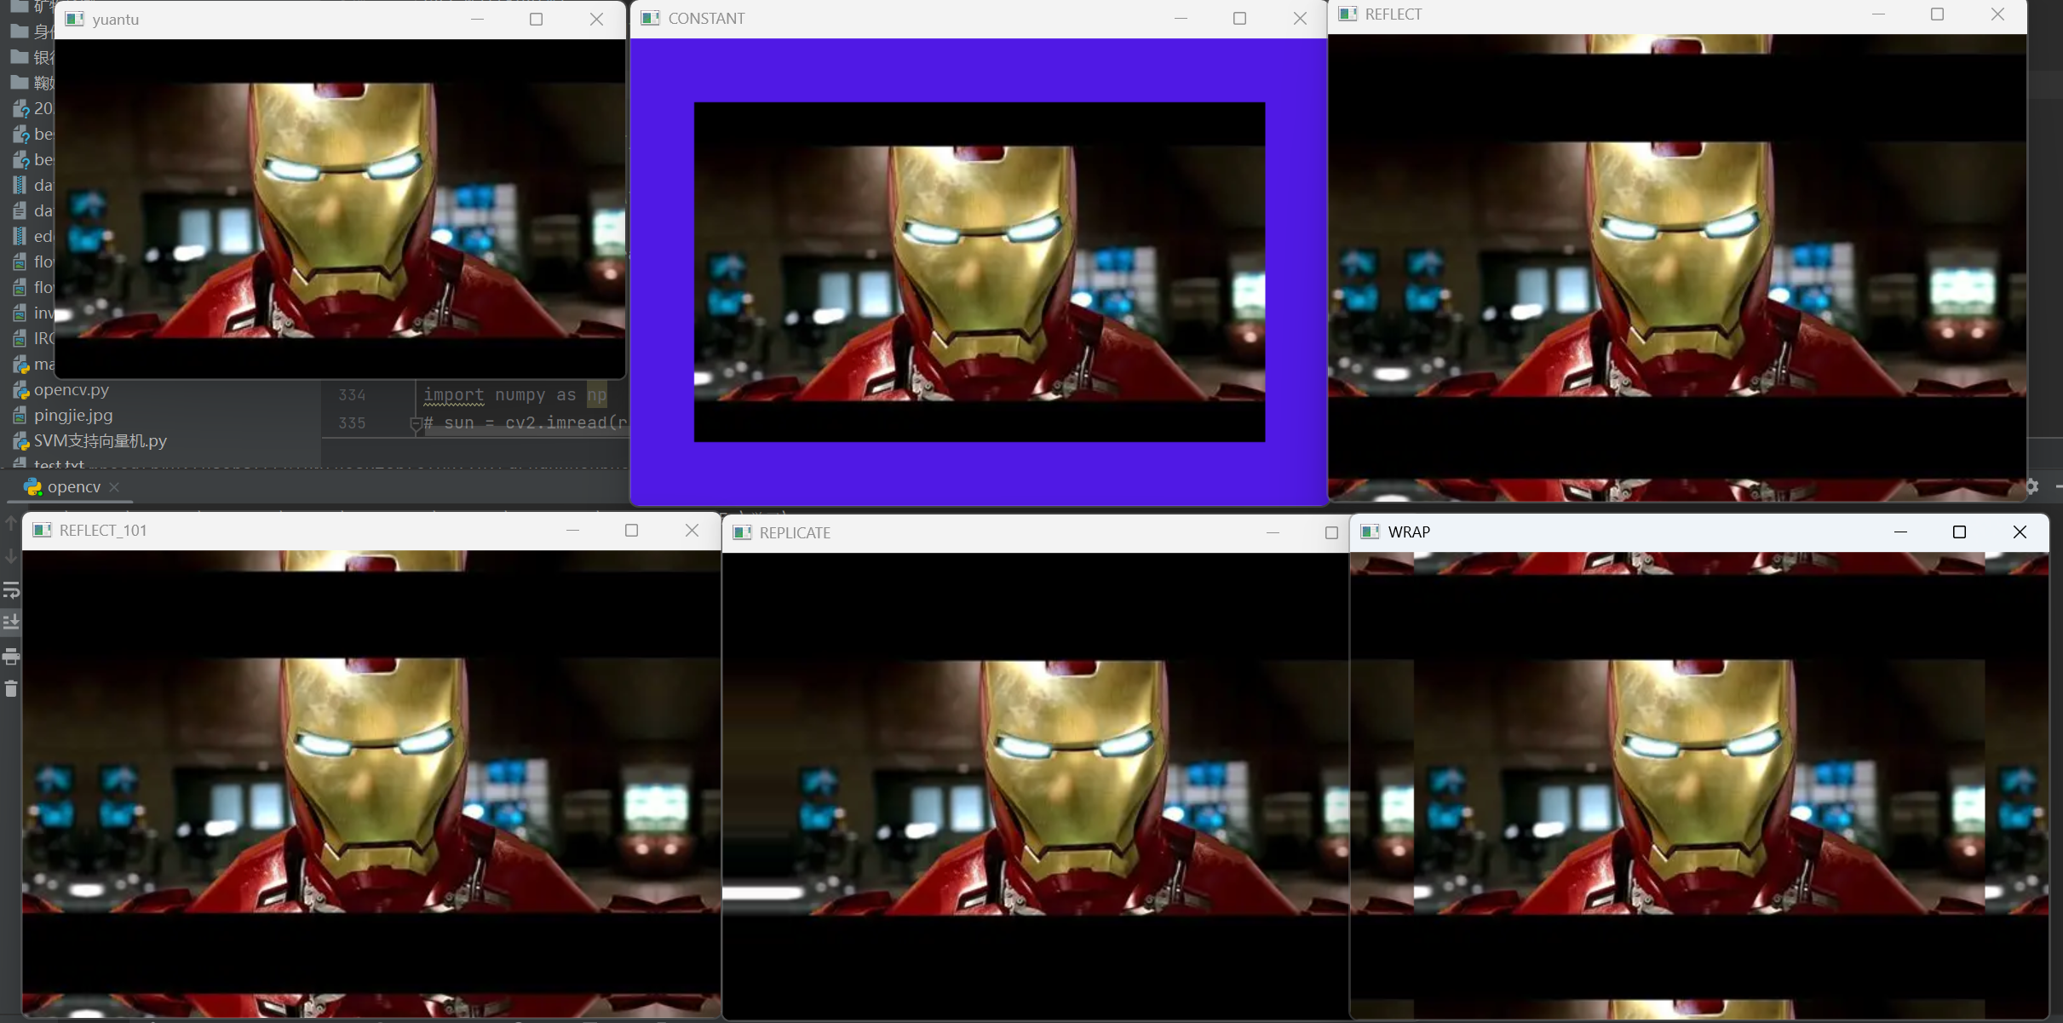
Task: Collapse the code fold at line 335
Action: coord(416,423)
